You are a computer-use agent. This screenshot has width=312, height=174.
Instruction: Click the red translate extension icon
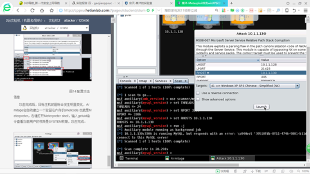tap(251, 10)
